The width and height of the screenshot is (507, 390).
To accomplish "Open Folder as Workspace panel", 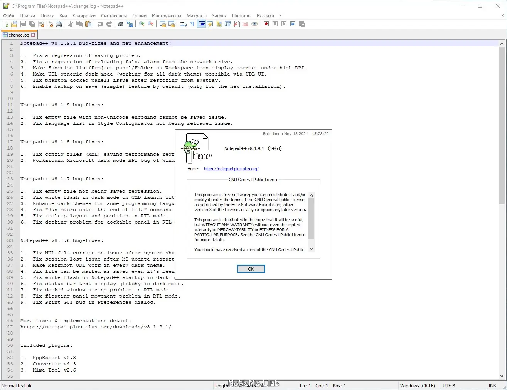I will click(x=246, y=24).
